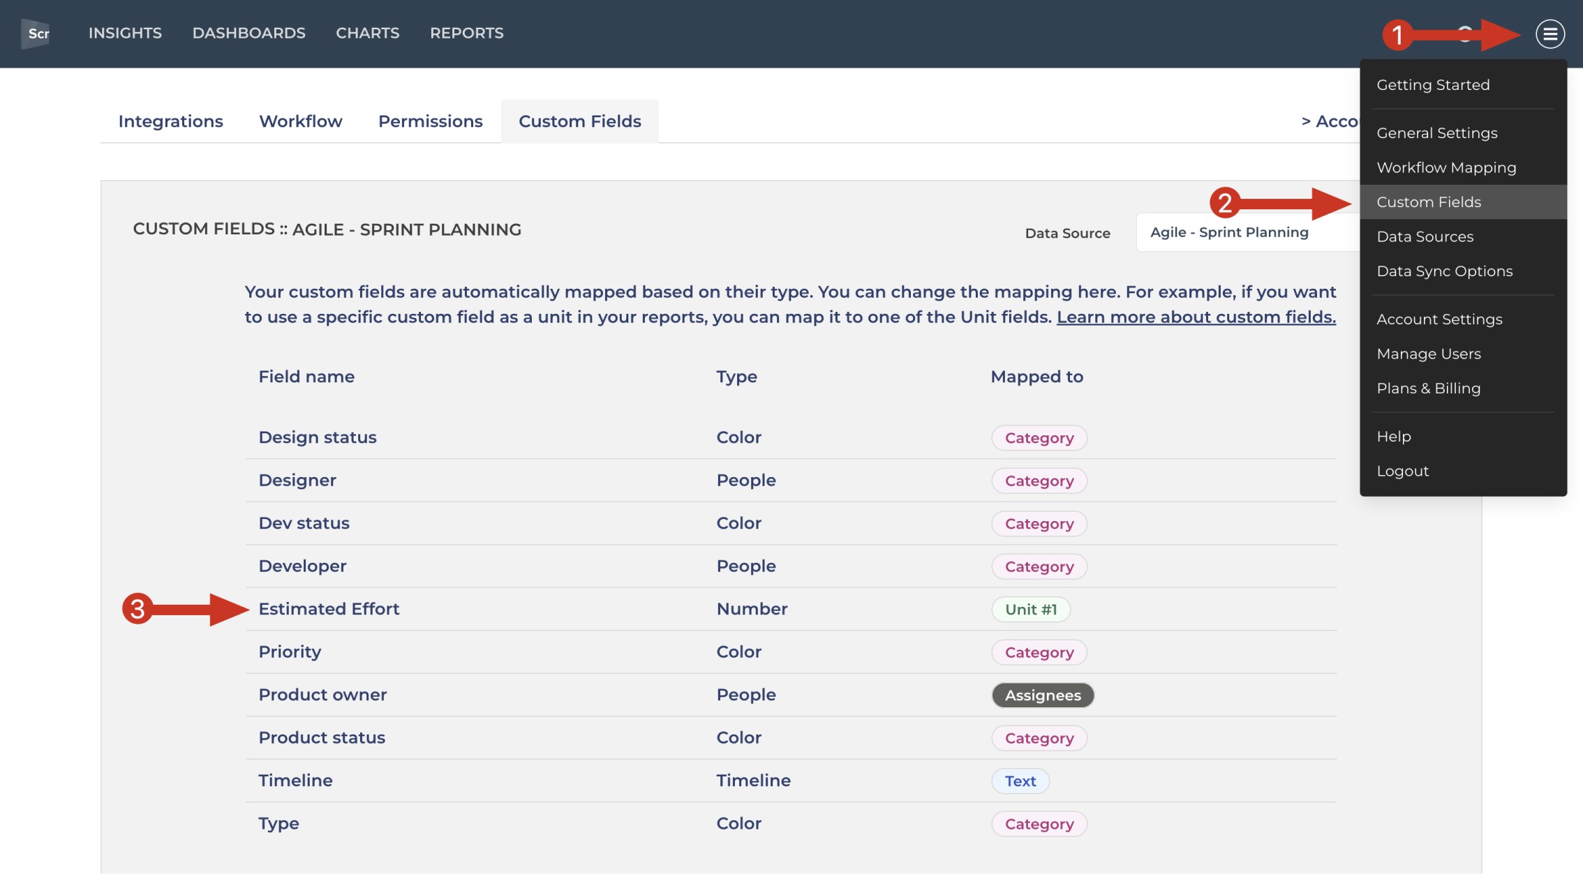Screen dimensions: 1583x874
Task: Switch to the Workflow tab
Action: tap(300, 121)
